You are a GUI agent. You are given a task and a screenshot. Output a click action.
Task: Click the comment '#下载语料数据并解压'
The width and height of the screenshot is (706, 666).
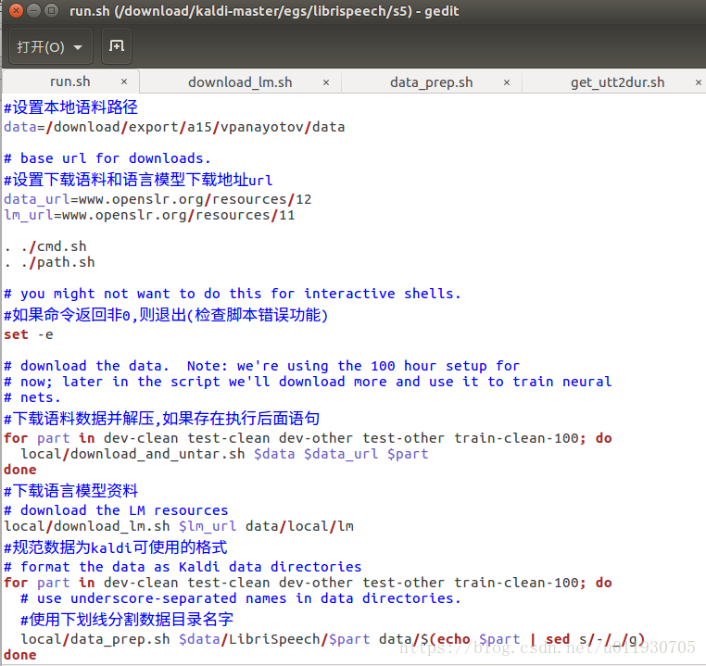pyautogui.click(x=161, y=419)
